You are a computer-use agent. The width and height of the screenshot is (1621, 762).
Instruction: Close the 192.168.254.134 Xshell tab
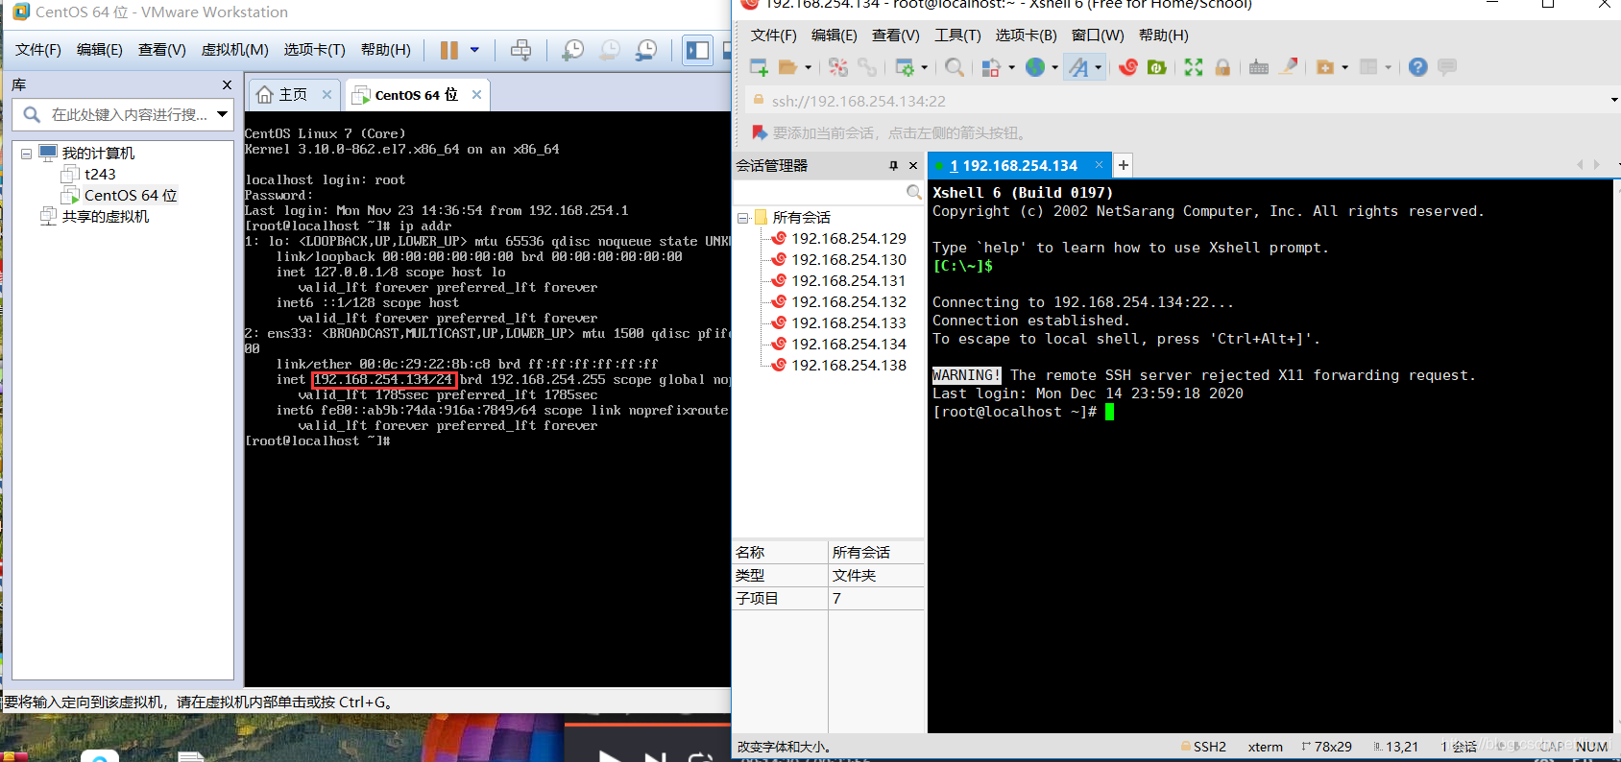[1099, 165]
